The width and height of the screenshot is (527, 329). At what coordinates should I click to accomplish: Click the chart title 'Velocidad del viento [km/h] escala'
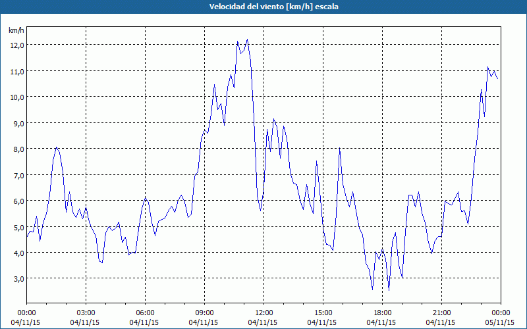[x=273, y=7]
